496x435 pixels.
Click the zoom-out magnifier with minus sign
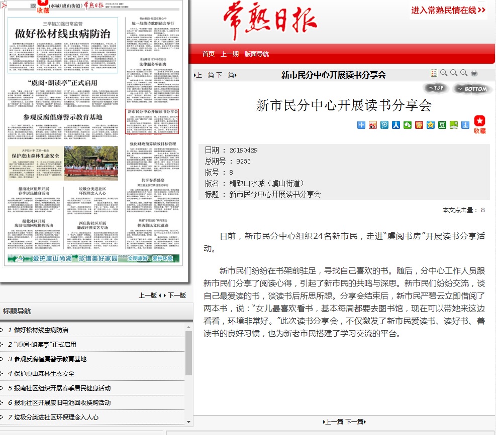pos(464,73)
